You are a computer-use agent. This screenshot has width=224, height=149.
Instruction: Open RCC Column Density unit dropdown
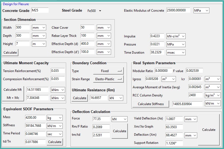tap(213, 95)
